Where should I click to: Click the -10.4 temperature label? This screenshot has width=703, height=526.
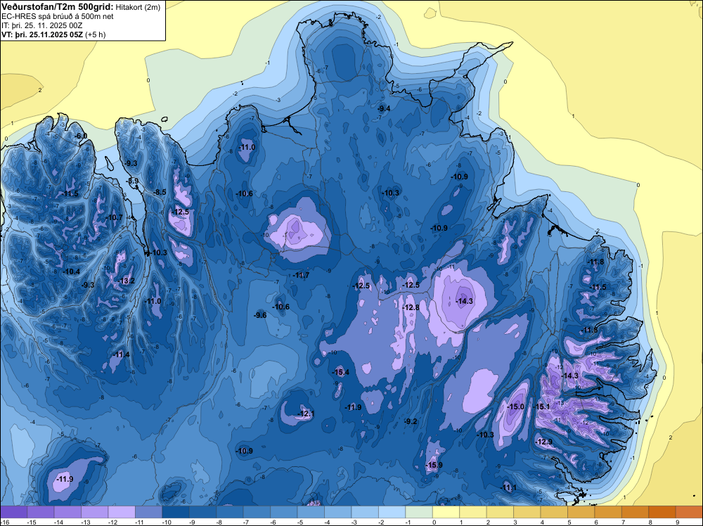pyautogui.click(x=71, y=271)
